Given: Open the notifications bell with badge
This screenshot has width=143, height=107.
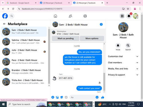Looking at the screenshot, I should tap(129, 16).
